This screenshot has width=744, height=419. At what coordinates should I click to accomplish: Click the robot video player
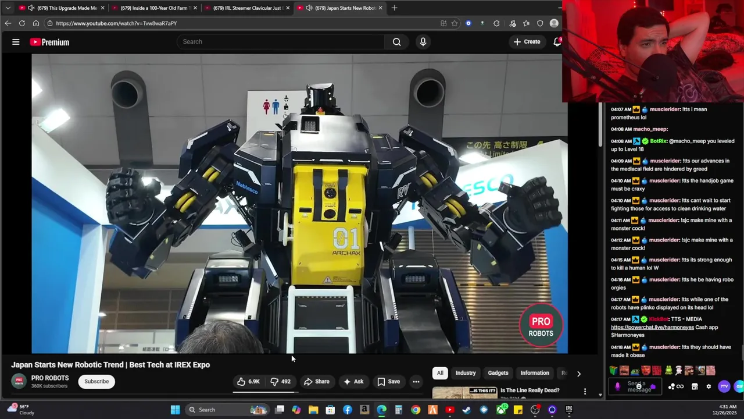pyautogui.click(x=299, y=204)
